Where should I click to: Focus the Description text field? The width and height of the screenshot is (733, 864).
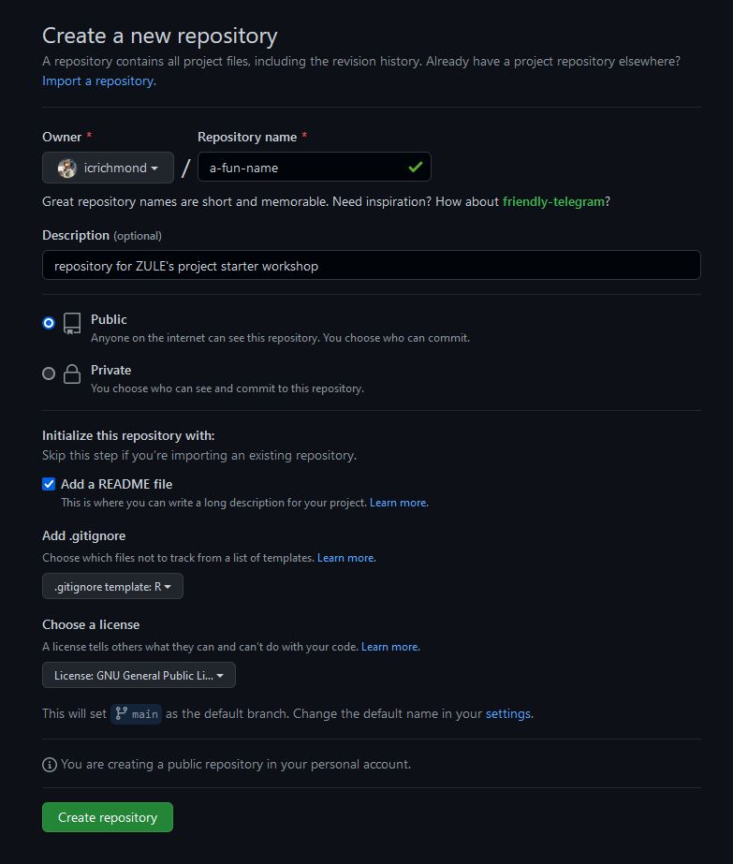tap(372, 265)
